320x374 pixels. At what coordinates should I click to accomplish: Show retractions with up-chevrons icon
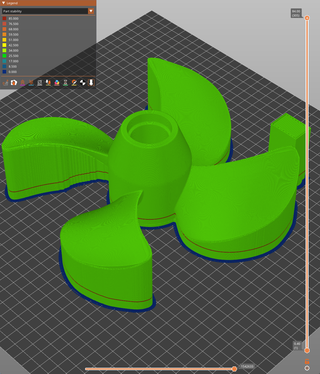(x=22, y=82)
